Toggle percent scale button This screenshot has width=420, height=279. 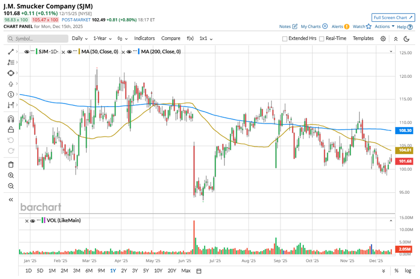[396, 271]
